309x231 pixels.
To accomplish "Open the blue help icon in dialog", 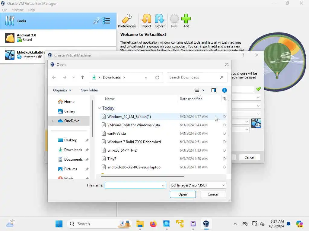I will [x=224, y=90].
